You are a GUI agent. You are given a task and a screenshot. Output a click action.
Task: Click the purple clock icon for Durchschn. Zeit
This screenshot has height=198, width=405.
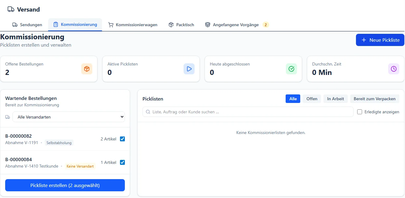(x=394, y=69)
